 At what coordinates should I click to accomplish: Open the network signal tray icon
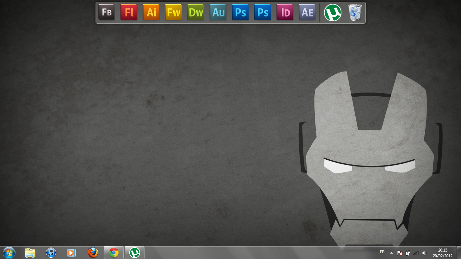tap(416, 253)
